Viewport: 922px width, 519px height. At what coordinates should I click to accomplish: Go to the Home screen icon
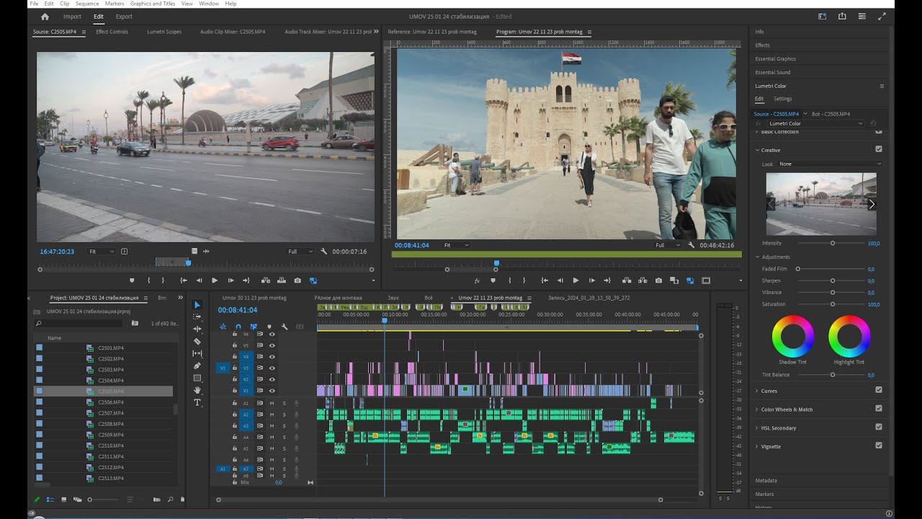point(45,17)
